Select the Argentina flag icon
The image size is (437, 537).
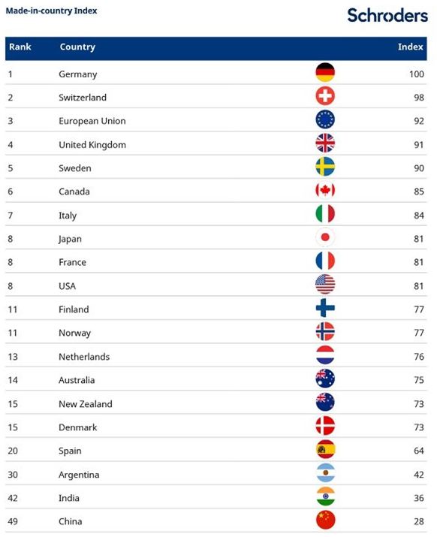325,473
